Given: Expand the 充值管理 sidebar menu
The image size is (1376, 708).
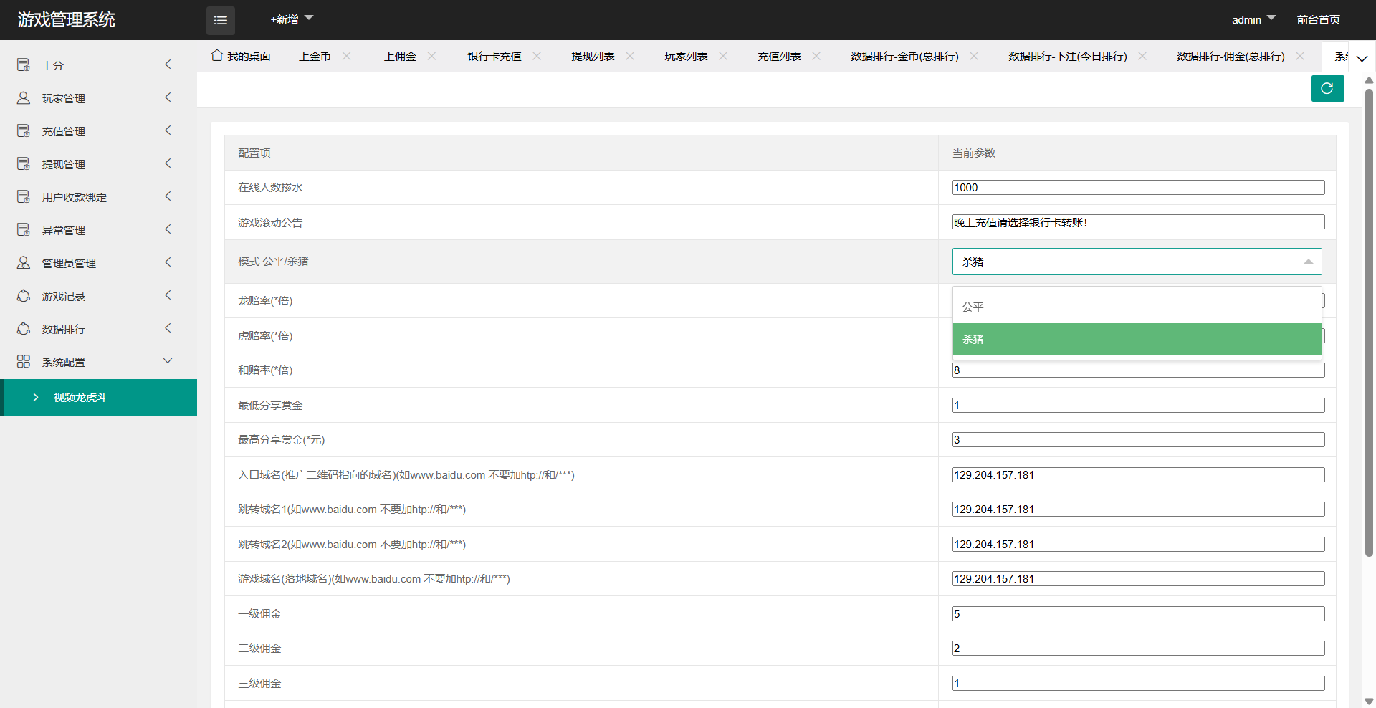Looking at the screenshot, I should [x=168, y=130].
